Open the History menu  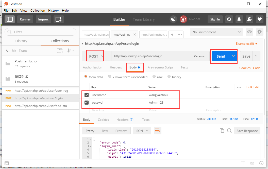pyautogui.click(x=53, y=11)
